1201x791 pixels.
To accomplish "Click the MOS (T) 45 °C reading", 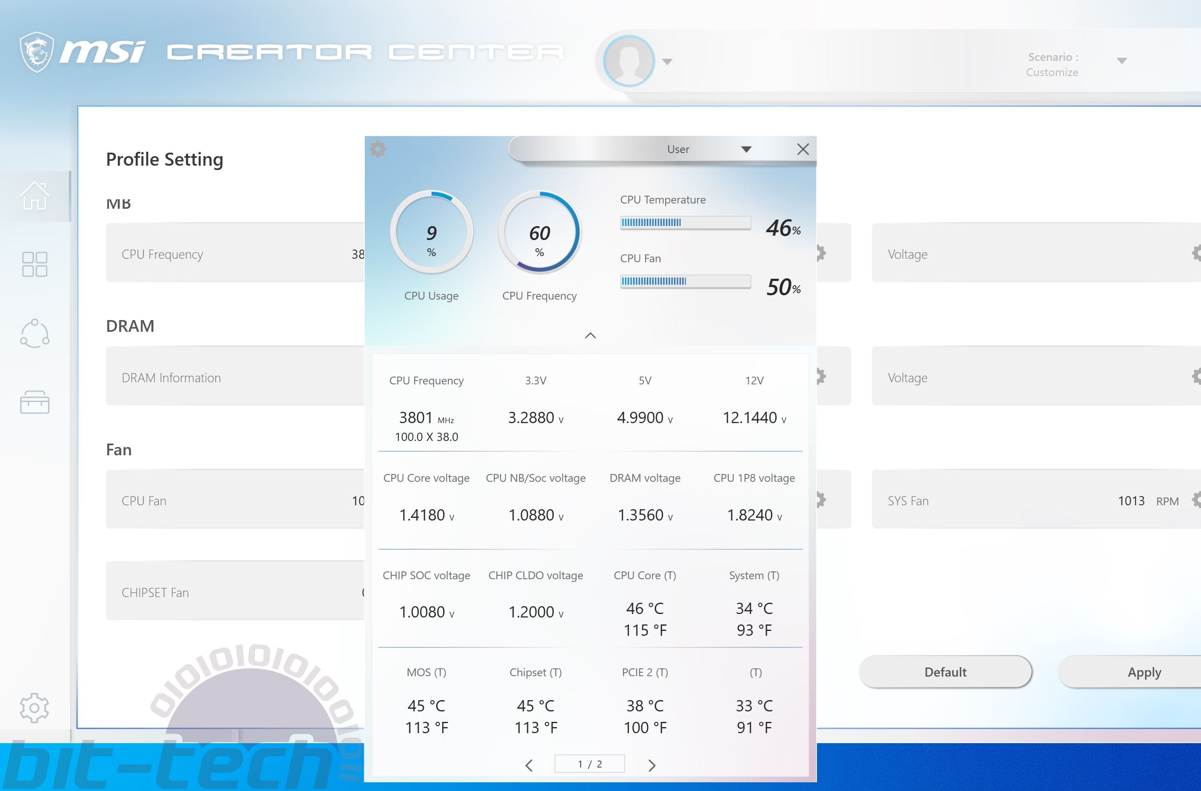I will [x=426, y=706].
